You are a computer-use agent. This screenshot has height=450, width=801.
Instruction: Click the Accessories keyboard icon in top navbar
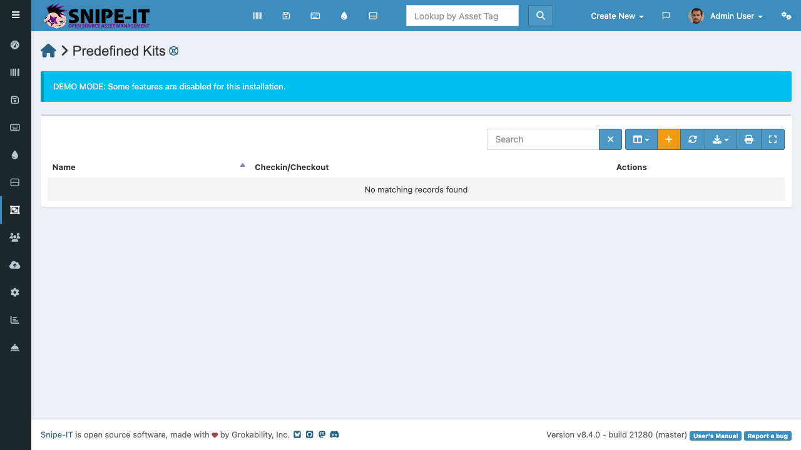pos(315,16)
